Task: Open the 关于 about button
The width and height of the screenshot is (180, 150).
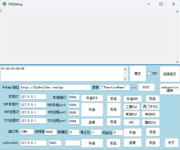Action: click(172, 143)
